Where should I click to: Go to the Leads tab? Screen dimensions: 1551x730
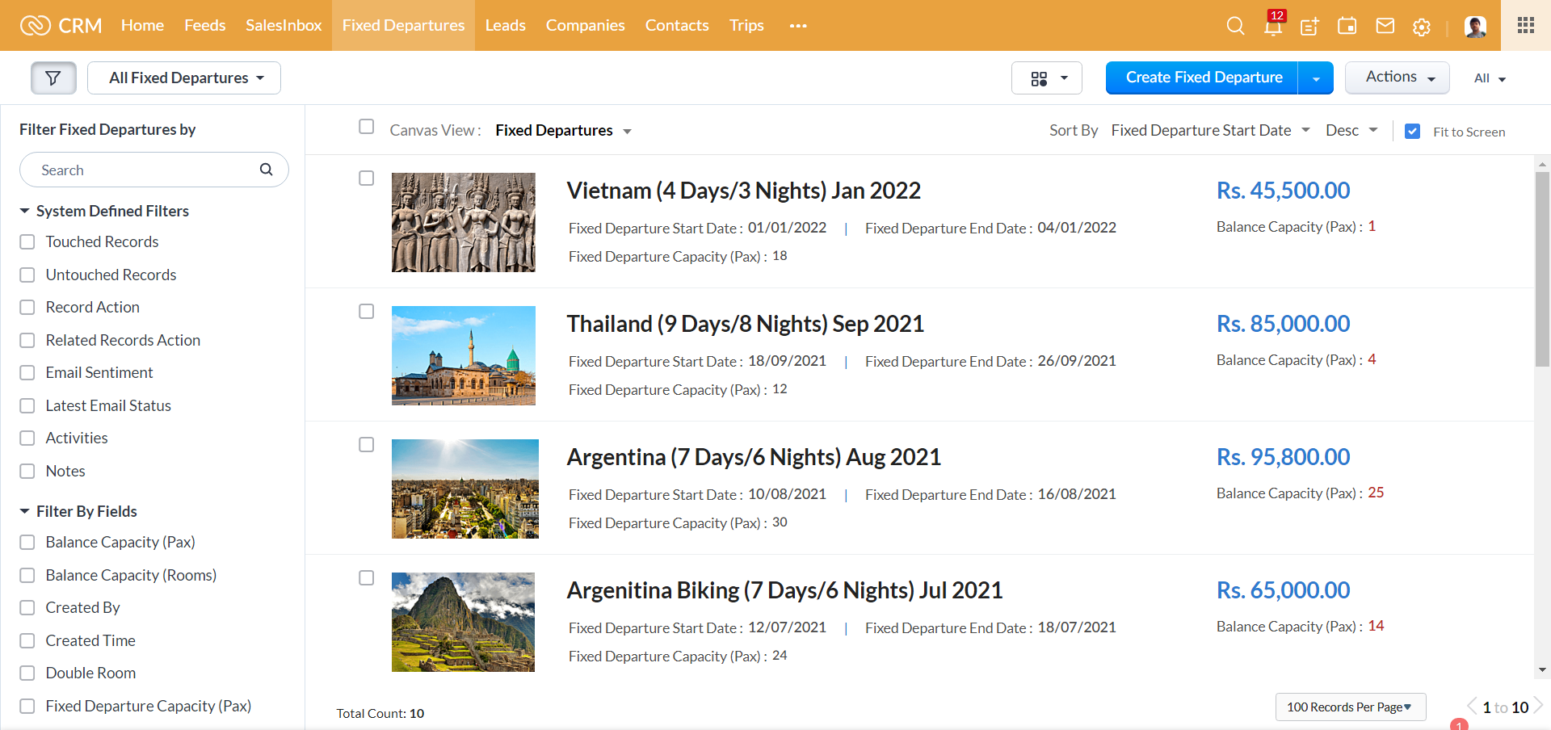[505, 26]
